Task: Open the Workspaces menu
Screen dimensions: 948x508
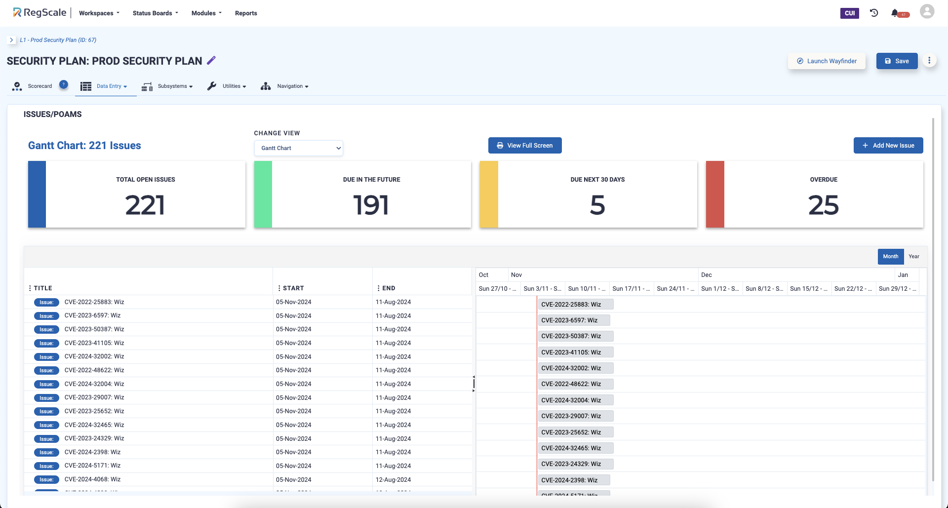Action: [99, 13]
